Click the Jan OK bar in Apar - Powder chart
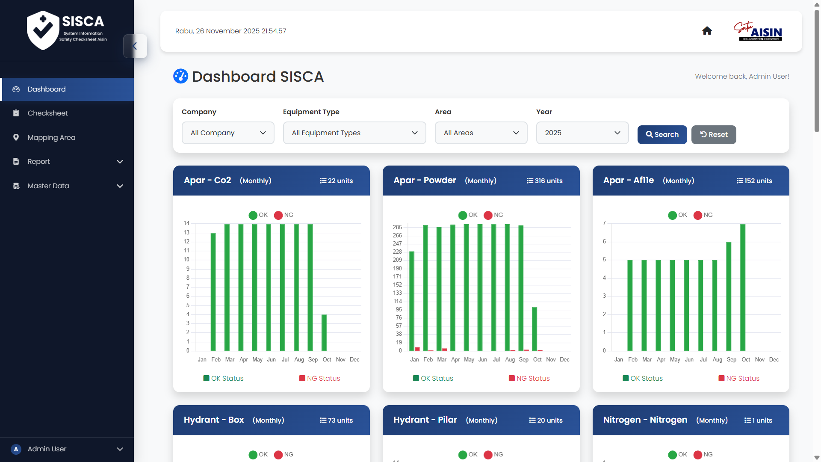Image resolution: width=821 pixels, height=462 pixels. (x=412, y=301)
